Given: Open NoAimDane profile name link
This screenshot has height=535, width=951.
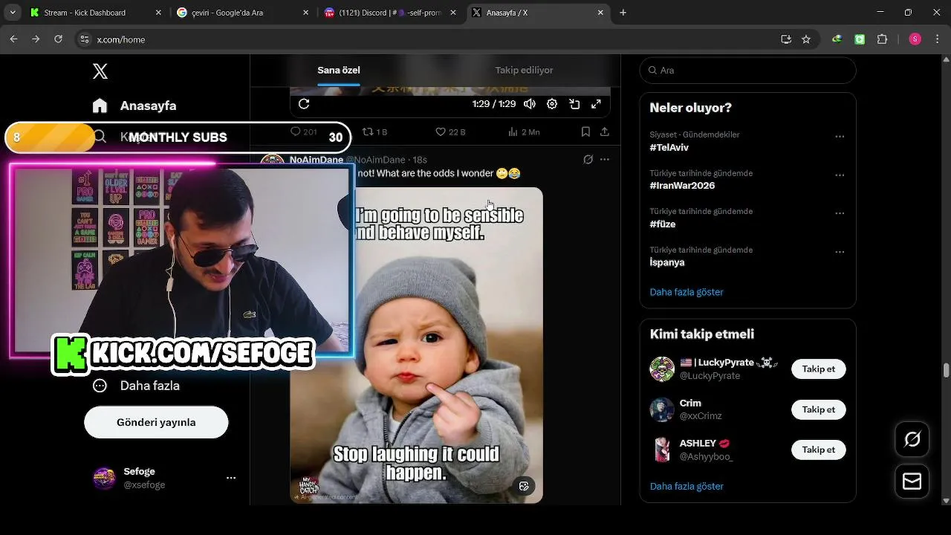Looking at the screenshot, I should 317,160.
